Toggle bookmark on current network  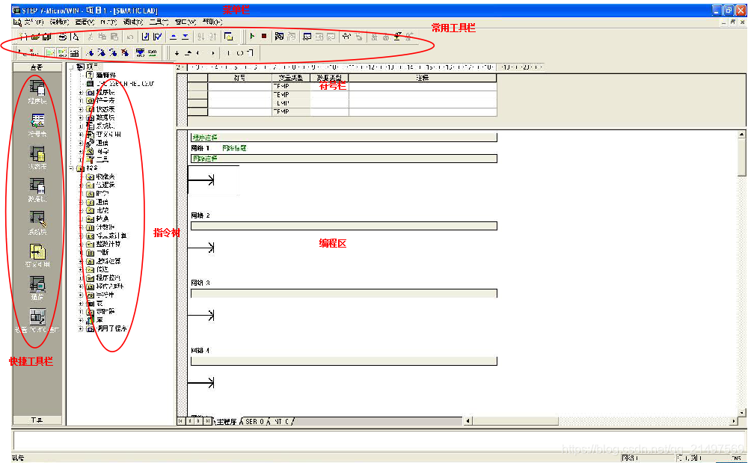coord(90,53)
